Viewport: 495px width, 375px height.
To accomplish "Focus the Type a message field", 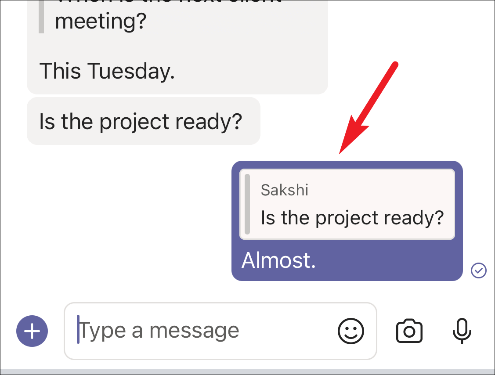I will click(x=220, y=331).
